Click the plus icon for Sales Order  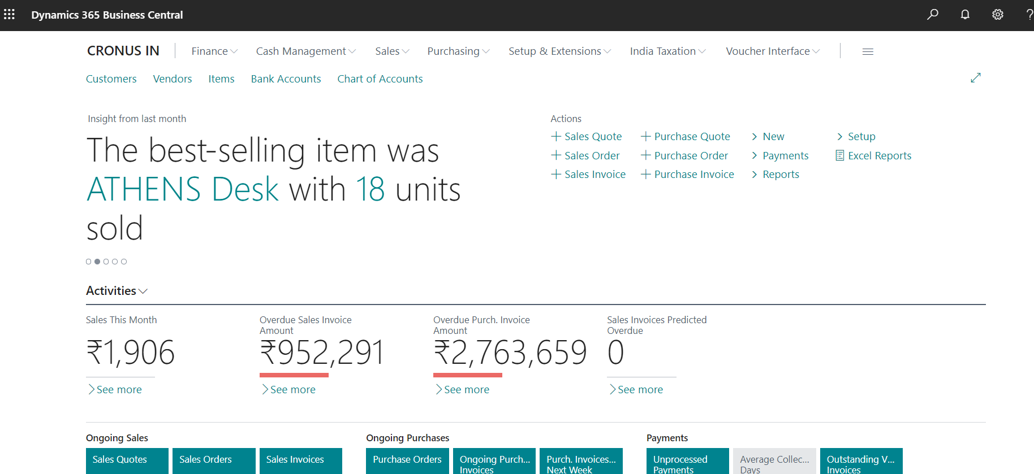click(556, 155)
